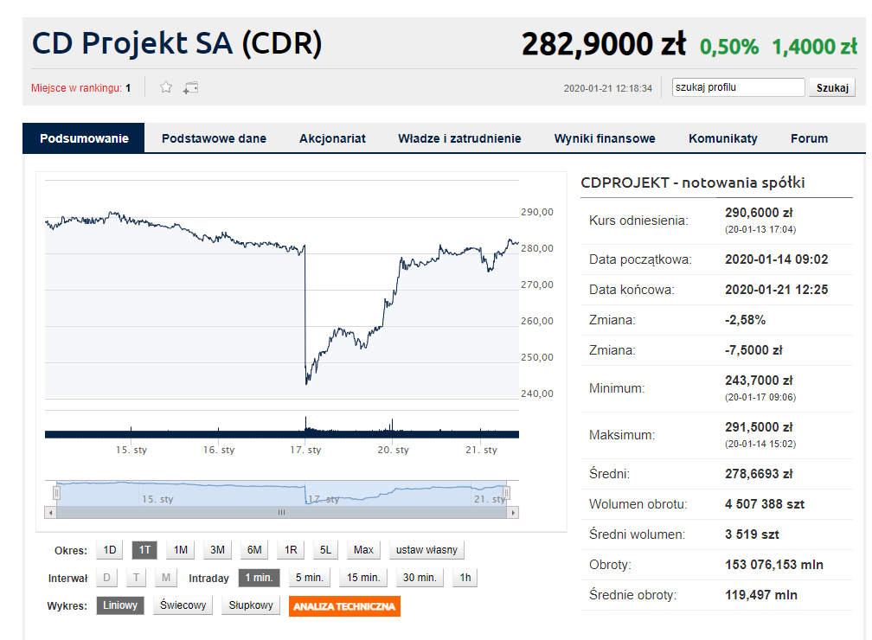Select Max period
Image resolution: width=872 pixels, height=640 pixels.
[x=363, y=550]
